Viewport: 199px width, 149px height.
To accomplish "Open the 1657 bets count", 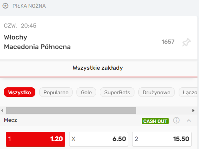I will click(168, 42).
